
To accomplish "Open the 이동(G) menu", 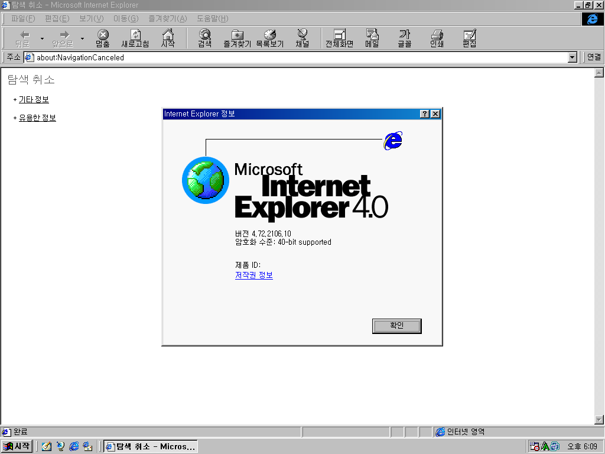I will (x=126, y=18).
